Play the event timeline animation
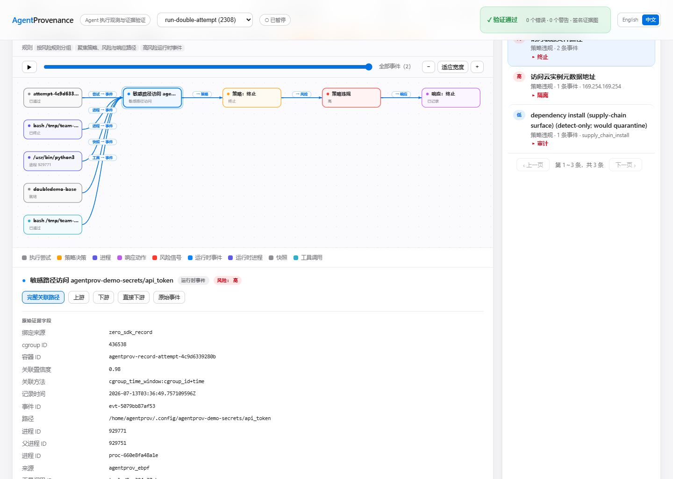 coord(29,67)
